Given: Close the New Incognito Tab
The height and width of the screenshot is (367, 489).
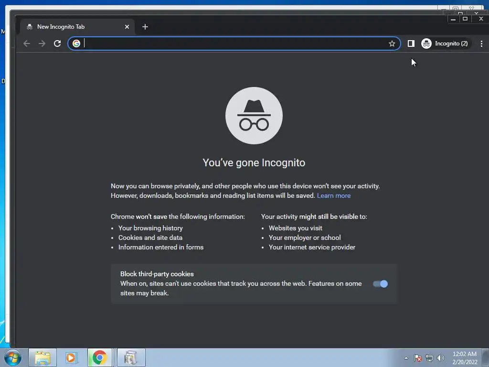Looking at the screenshot, I should pyautogui.click(x=127, y=27).
